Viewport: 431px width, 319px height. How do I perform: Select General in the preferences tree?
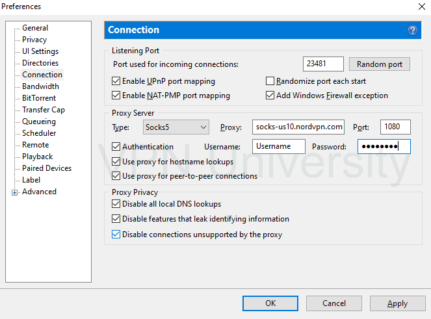click(35, 28)
